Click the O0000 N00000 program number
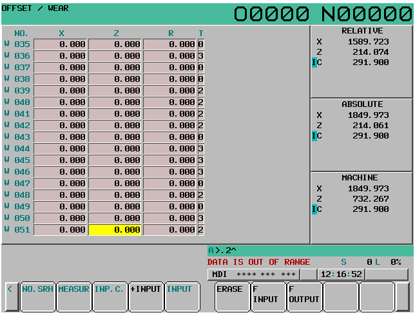 [323, 14]
